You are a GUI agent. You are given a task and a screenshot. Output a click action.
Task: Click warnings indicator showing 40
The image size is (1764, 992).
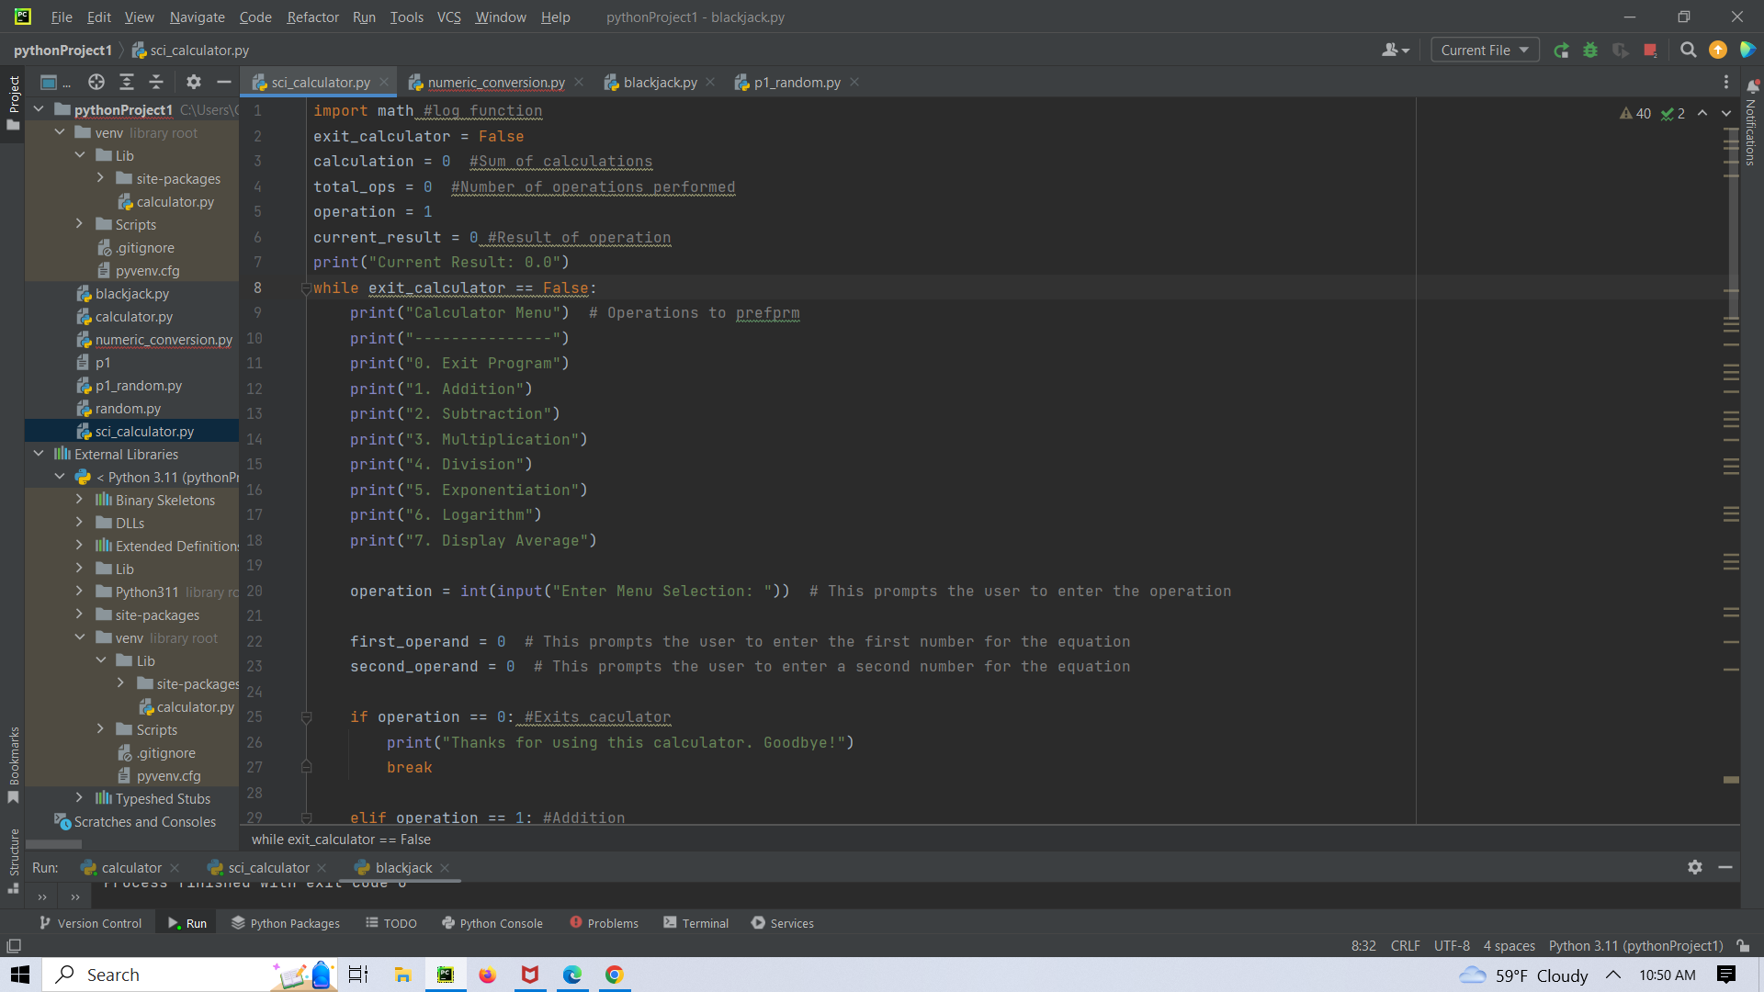(x=1635, y=114)
